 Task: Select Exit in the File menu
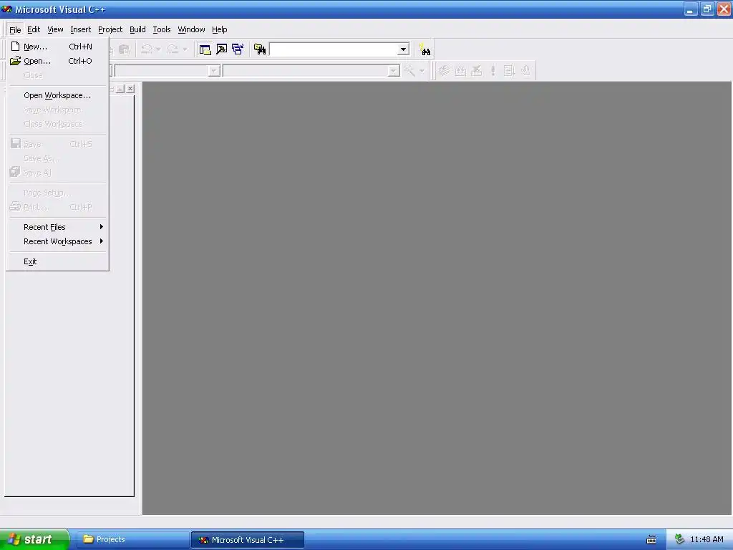(x=57, y=261)
